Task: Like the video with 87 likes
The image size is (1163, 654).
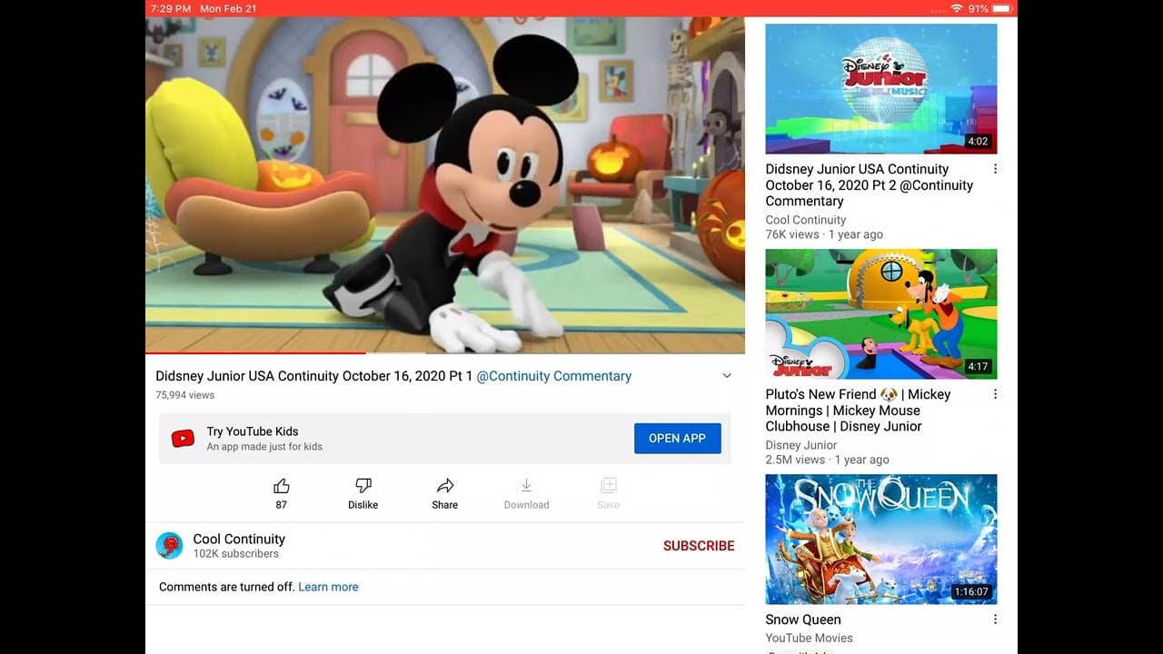Action: coord(282,486)
